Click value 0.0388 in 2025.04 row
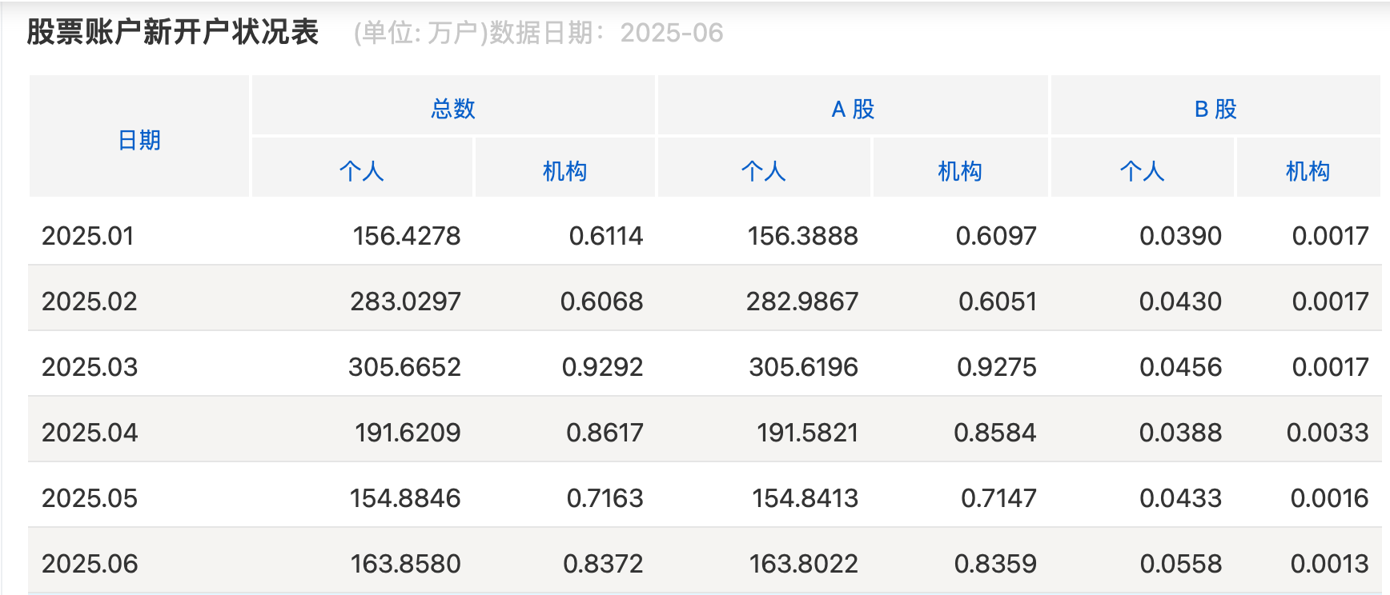Screen dimensions: 1390x595 click(1181, 433)
